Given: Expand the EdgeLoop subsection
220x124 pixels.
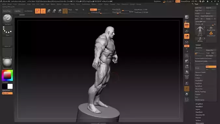Looking at the screenshot, I should (x=198, y=75).
